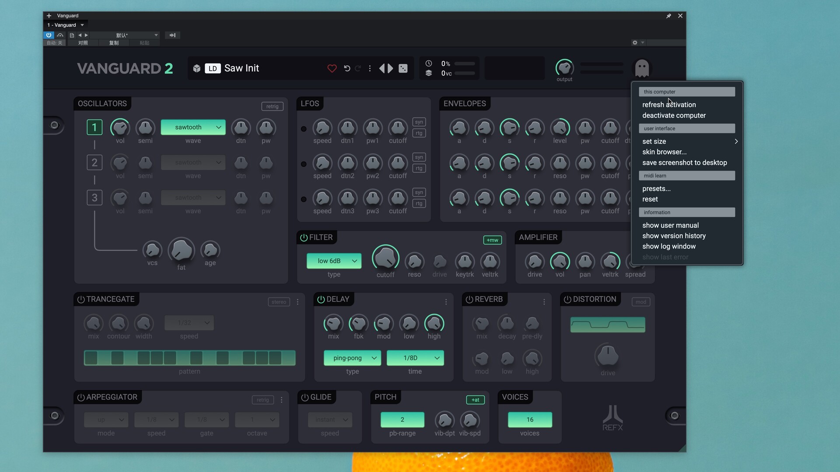Open the Delay three-dot menu
The image size is (840, 472).
click(x=446, y=302)
